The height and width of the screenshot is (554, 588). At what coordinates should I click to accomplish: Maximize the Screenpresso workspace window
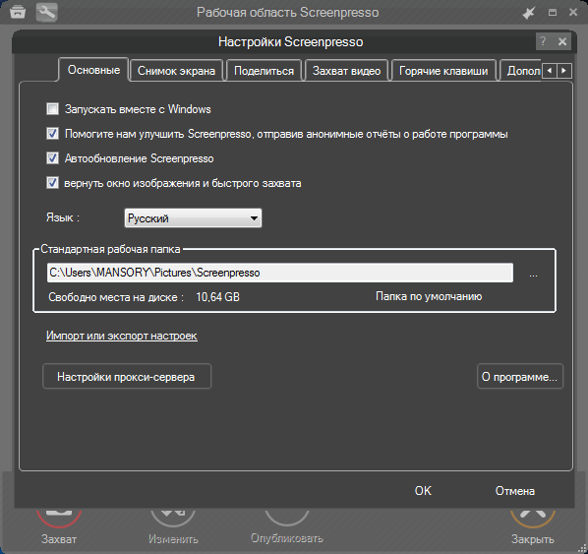point(553,13)
